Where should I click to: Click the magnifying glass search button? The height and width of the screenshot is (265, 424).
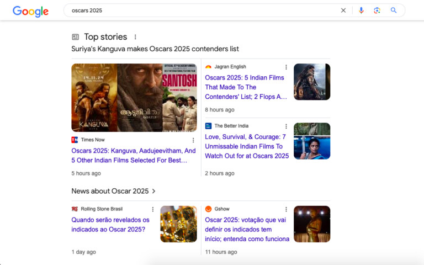394,10
